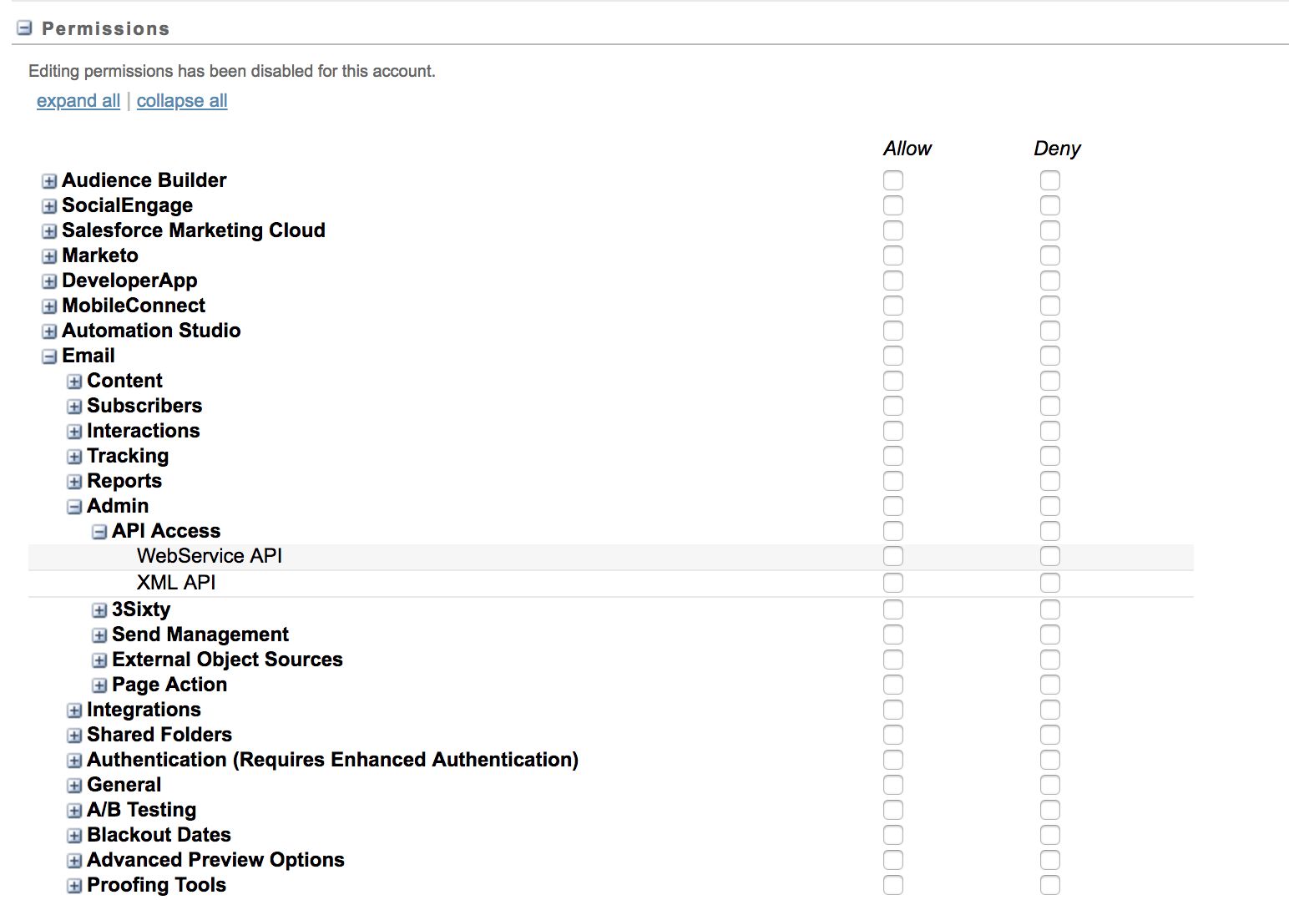Expand the 3Sixty node
This screenshot has height=900, width=1289.
click(x=99, y=610)
